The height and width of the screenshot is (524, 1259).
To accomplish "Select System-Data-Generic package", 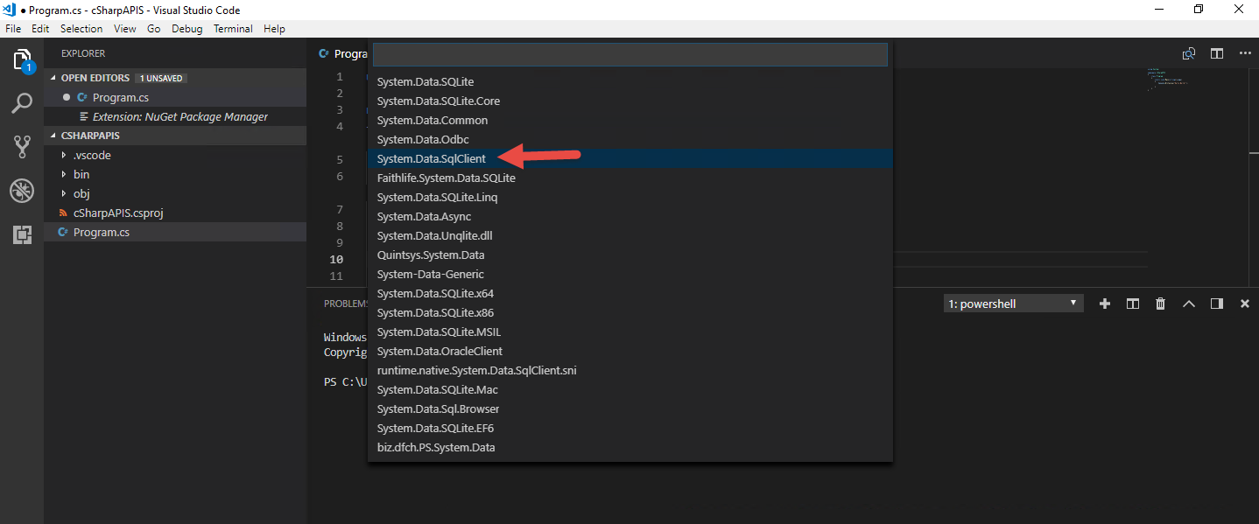I will [x=630, y=274].
